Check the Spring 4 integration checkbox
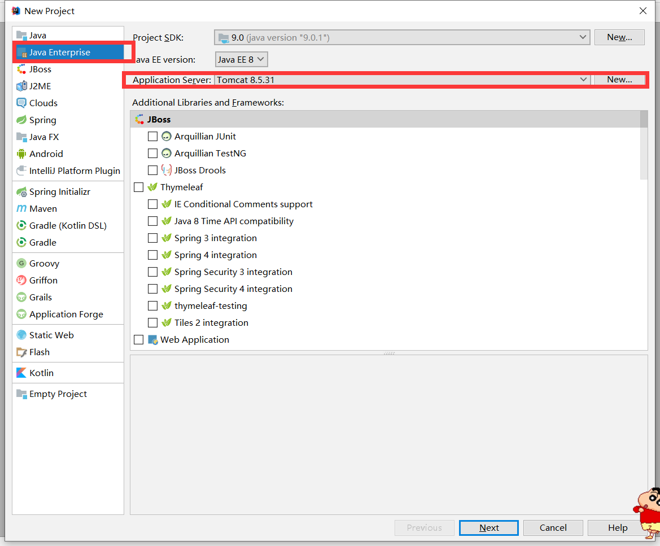660x546 pixels. click(153, 255)
